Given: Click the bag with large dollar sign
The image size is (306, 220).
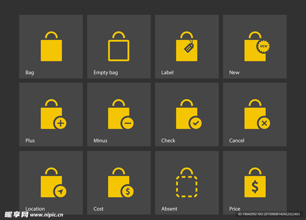Looking at the screenshot, I should [x=255, y=182].
